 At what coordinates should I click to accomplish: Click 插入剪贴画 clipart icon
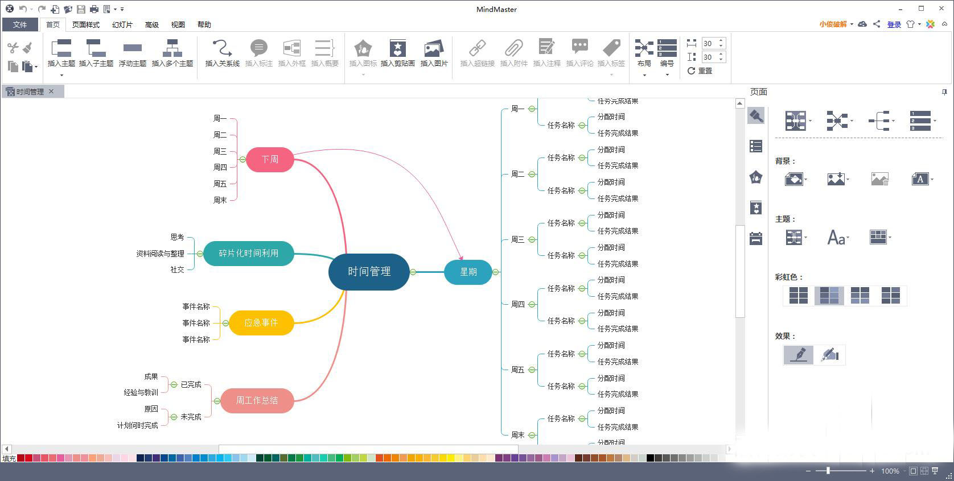click(x=397, y=48)
